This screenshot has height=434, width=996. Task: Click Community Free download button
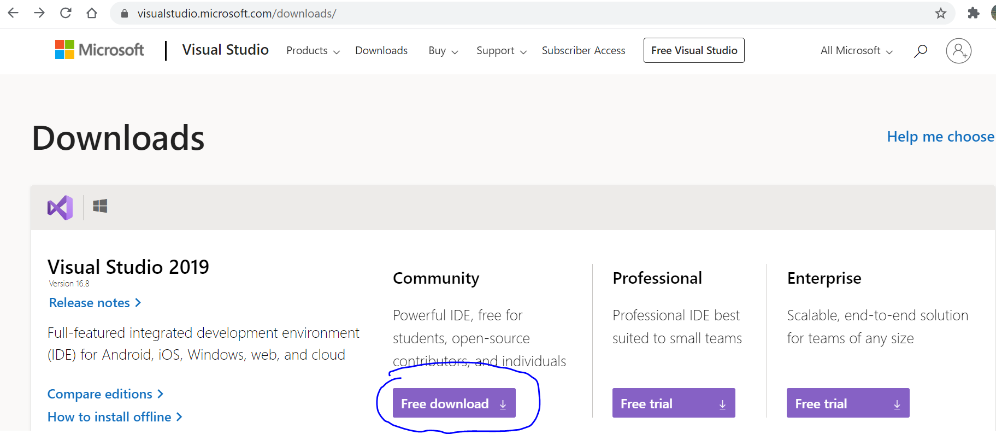tap(454, 403)
